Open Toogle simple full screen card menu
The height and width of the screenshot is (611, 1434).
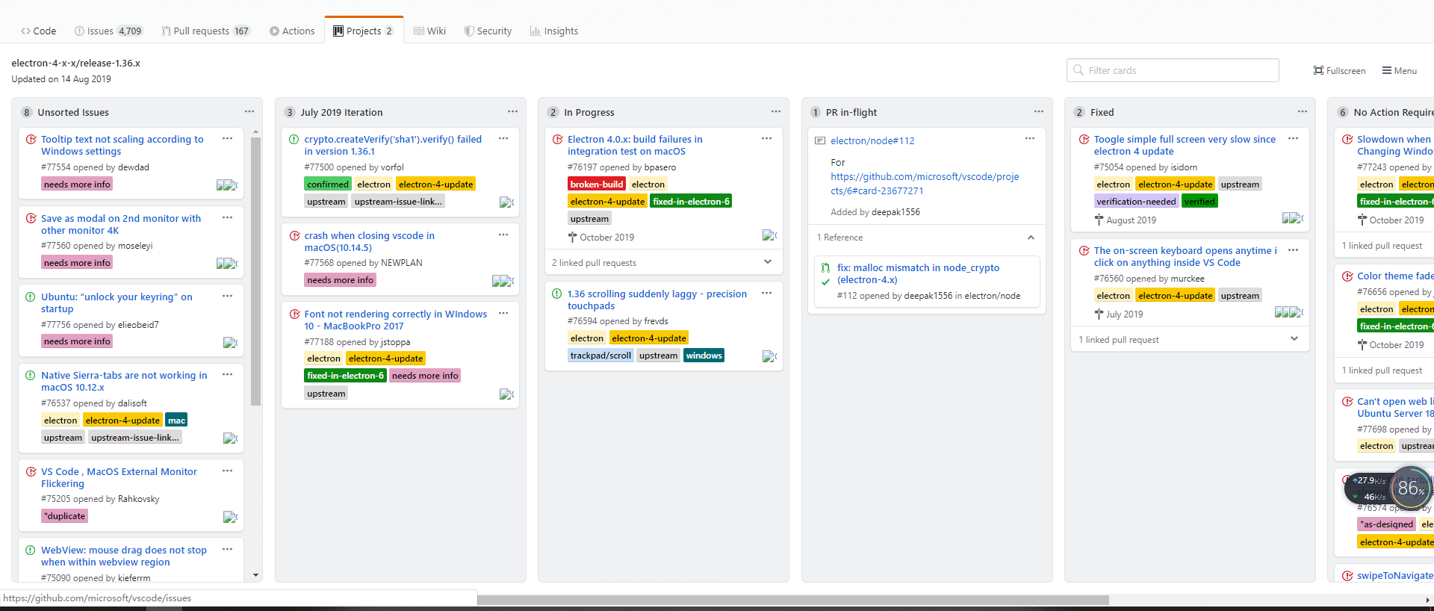point(1294,138)
